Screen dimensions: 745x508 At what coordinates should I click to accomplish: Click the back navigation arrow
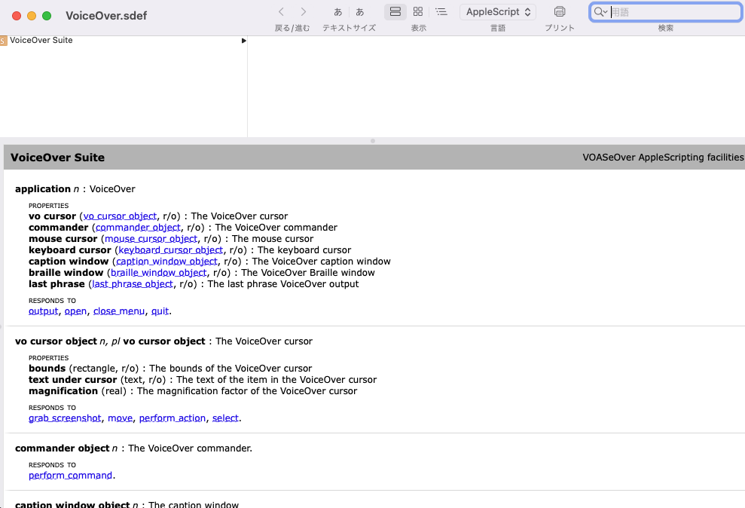pyautogui.click(x=281, y=12)
